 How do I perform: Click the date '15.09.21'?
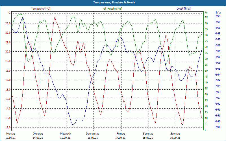click(x=65, y=138)
